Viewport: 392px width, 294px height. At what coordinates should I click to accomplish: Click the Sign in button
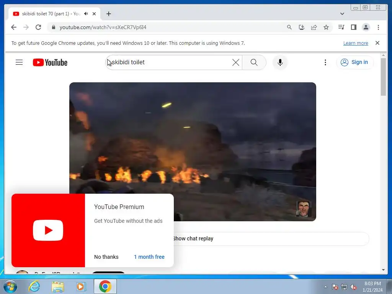(x=355, y=62)
